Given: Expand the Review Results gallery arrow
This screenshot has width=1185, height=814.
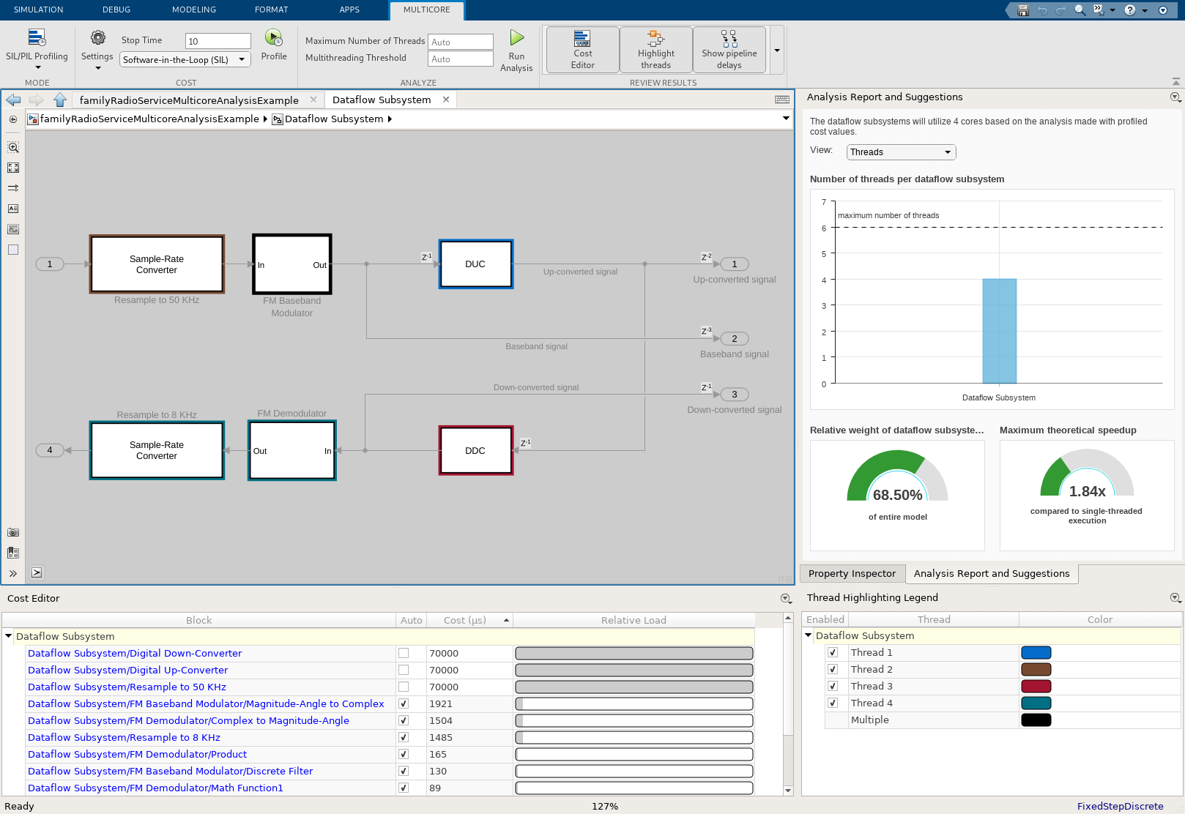Looking at the screenshot, I should coord(777,51).
